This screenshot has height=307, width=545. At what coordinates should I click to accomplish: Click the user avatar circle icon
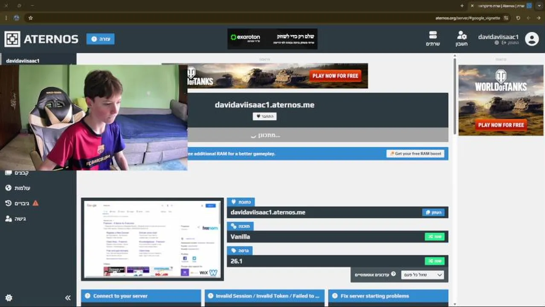(532, 39)
